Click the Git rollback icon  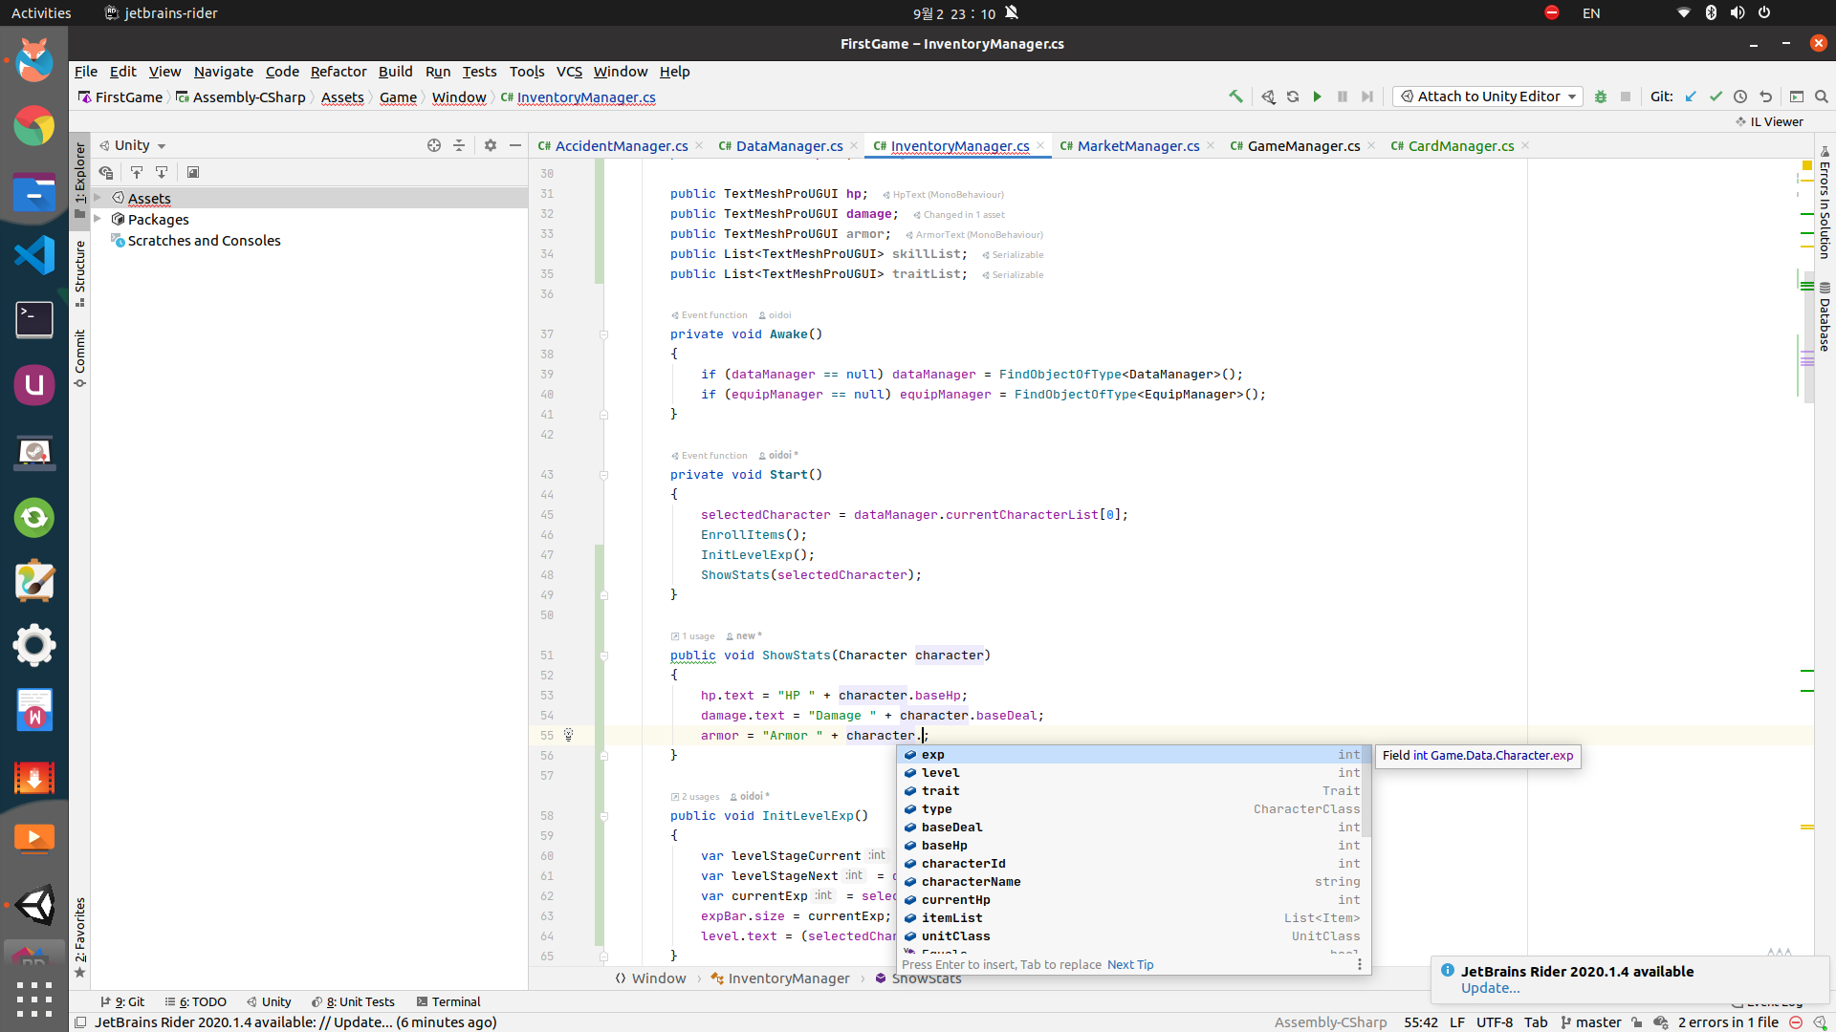pos(1765,97)
